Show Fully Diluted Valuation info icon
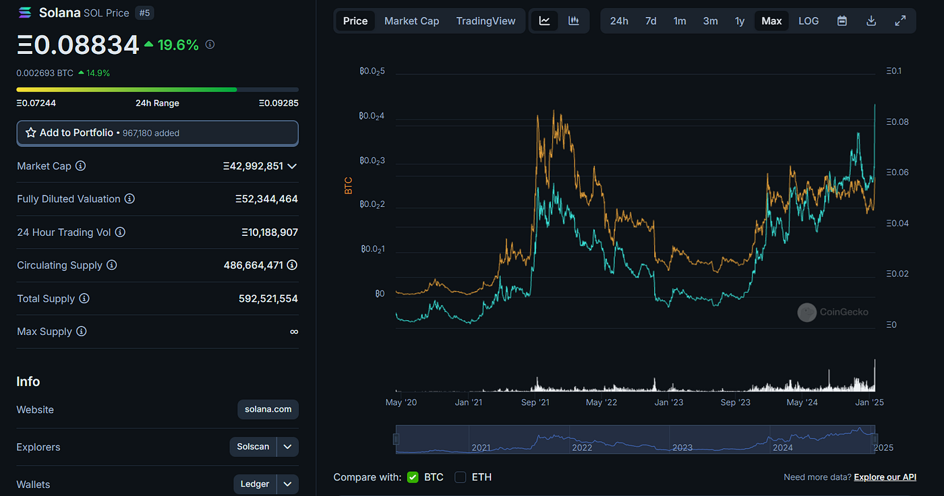Viewport: 944px width, 496px height. point(129,199)
